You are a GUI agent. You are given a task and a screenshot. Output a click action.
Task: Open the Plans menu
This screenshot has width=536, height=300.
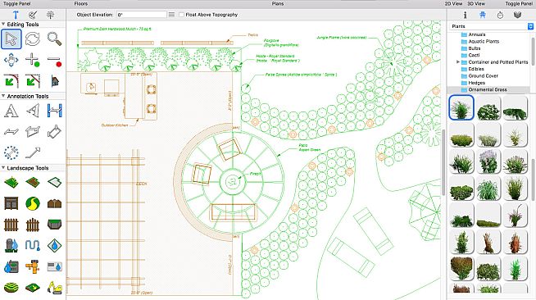278,3
